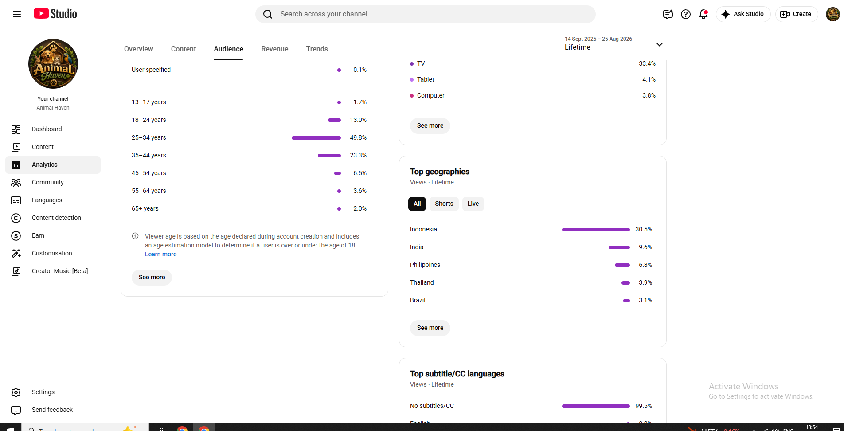Click the YouTube Studio logo
Image resolution: width=844 pixels, height=431 pixels.
point(55,14)
